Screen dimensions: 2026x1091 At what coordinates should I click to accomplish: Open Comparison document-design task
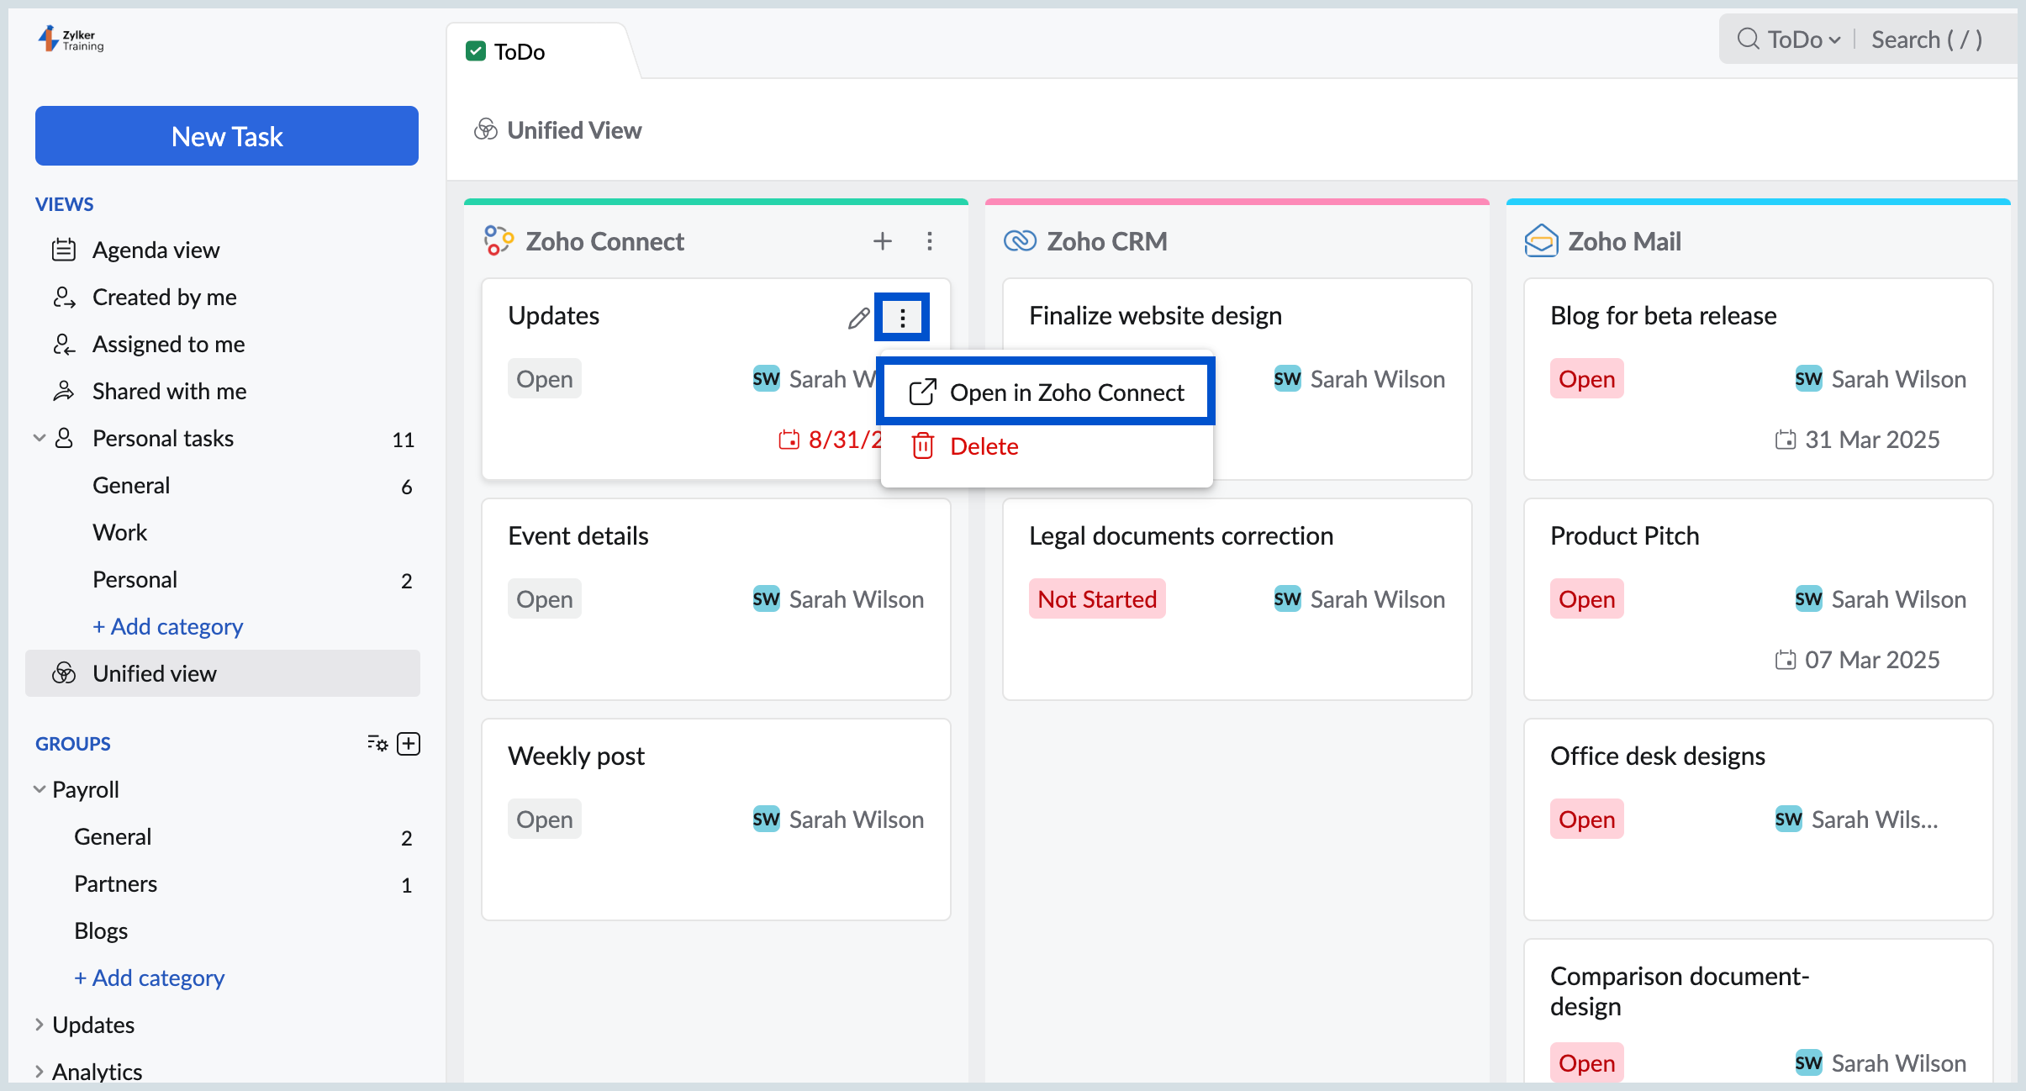1680,991
